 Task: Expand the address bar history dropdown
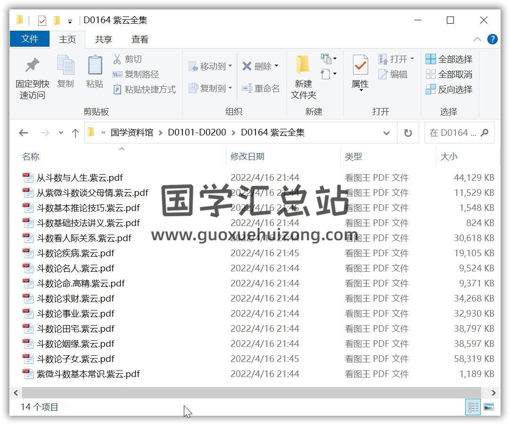click(x=387, y=133)
